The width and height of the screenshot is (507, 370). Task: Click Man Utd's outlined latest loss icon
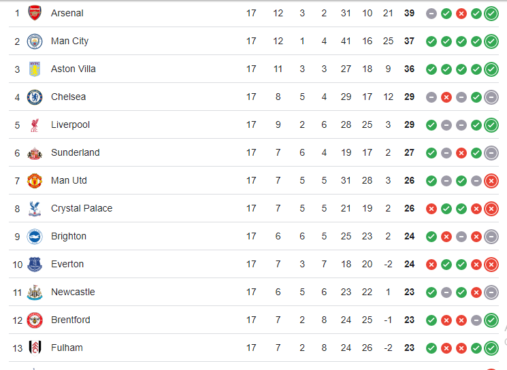coord(491,180)
